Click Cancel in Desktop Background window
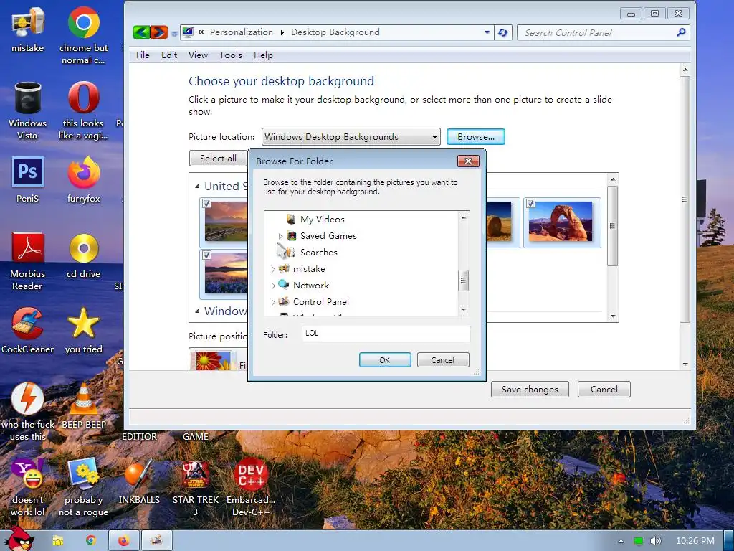 (x=604, y=390)
